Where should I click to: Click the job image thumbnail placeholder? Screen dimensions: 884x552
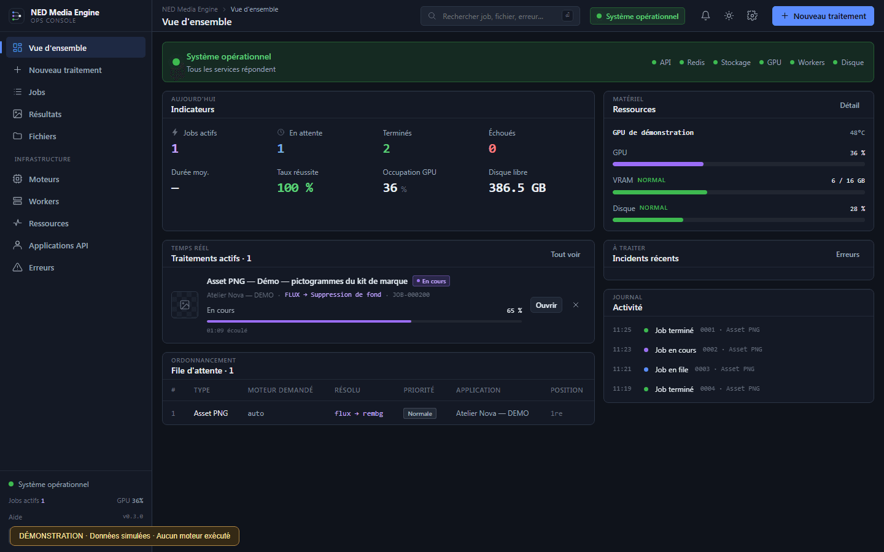(185, 305)
